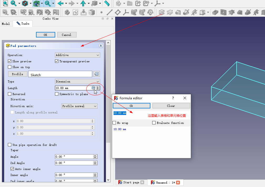Open dropdown arrow beside Draw style icon
265x187 pixels.
(x=30, y=3)
